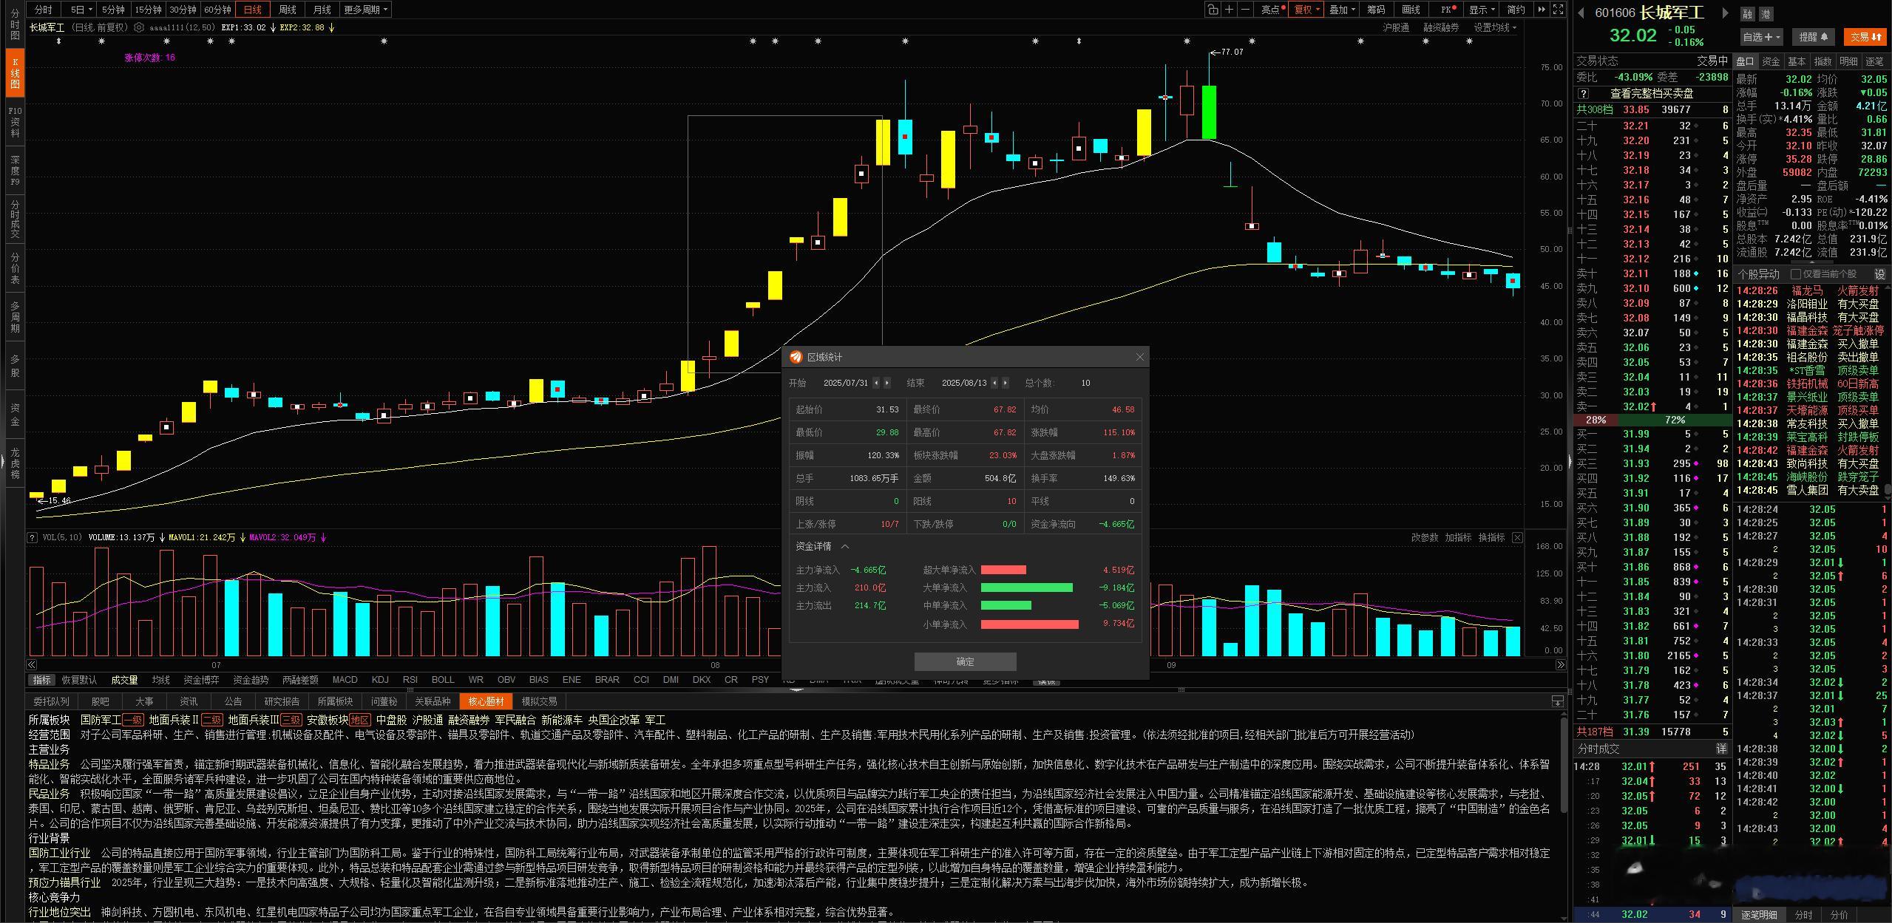1892x923 pixels.
Task: Zoom out chart with minus icon
Action: (1245, 10)
